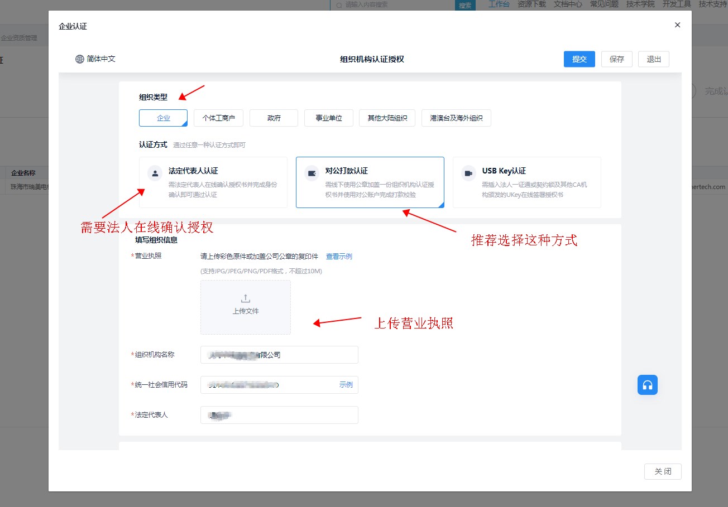
Task: Click 文档中心 in background top navigation
Action: click(x=568, y=4)
